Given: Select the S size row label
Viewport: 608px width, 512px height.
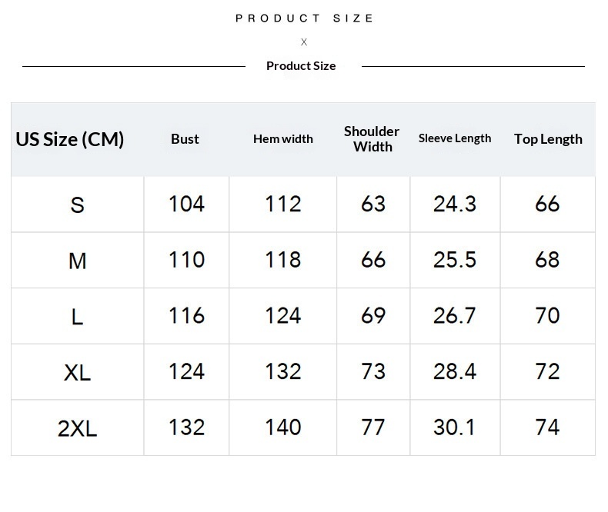Looking at the screenshot, I should point(77,205).
